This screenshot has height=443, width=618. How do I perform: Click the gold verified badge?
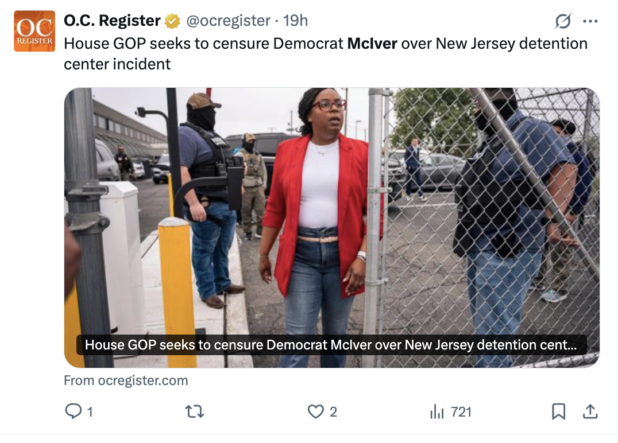click(172, 21)
